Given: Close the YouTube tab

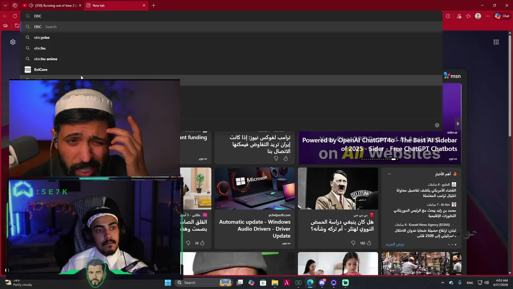Looking at the screenshot, I should [x=80, y=6].
